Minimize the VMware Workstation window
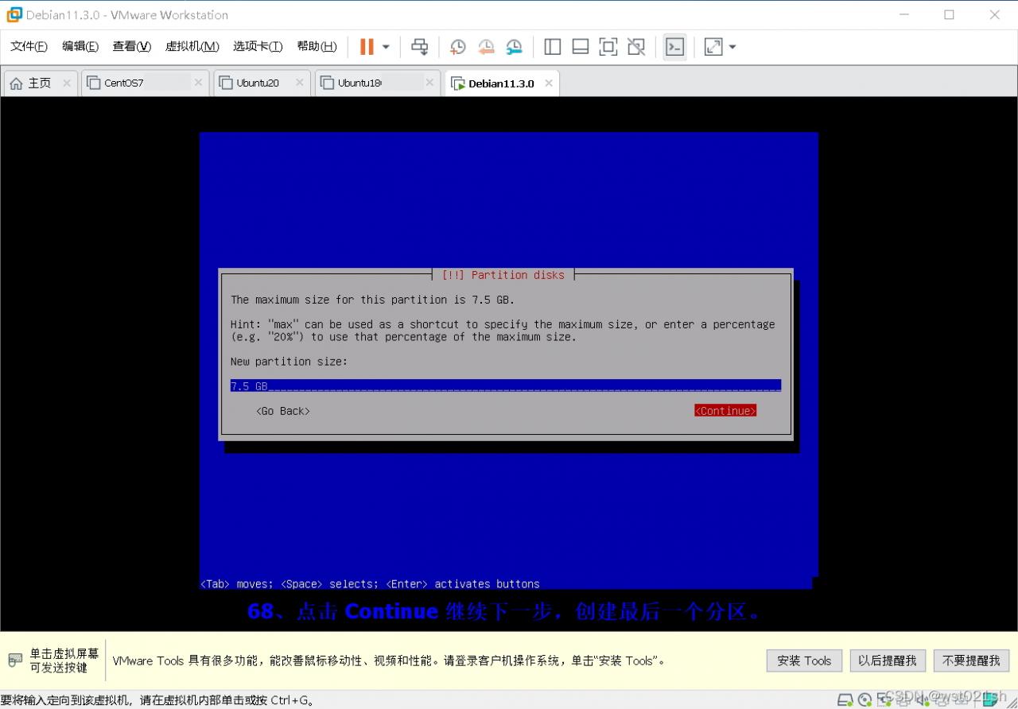The width and height of the screenshot is (1018, 709). click(x=904, y=14)
